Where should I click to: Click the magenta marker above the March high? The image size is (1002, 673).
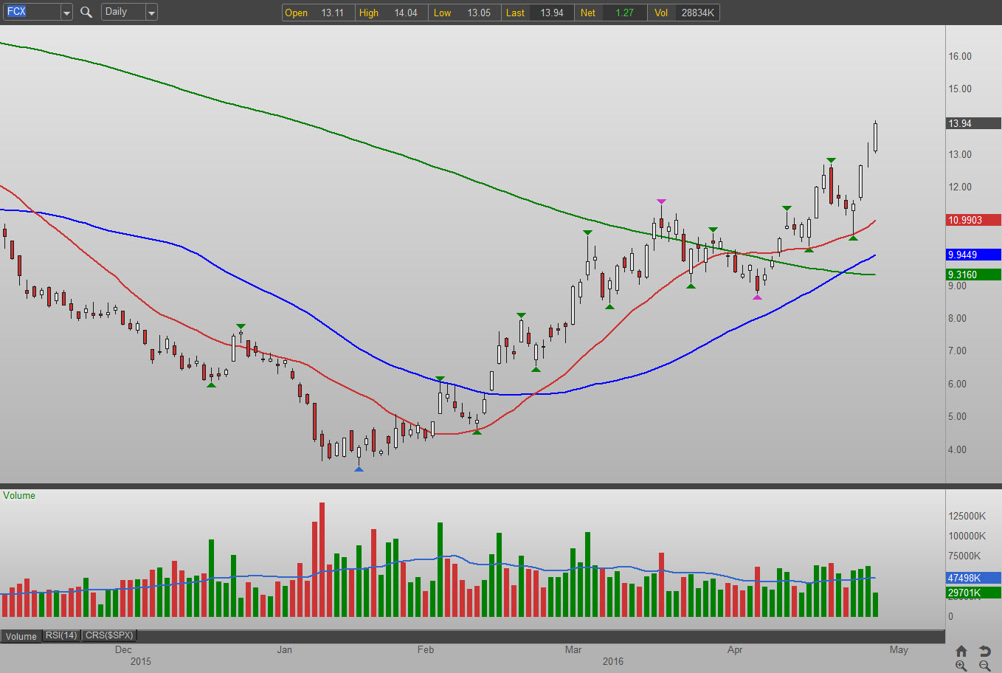click(x=661, y=201)
